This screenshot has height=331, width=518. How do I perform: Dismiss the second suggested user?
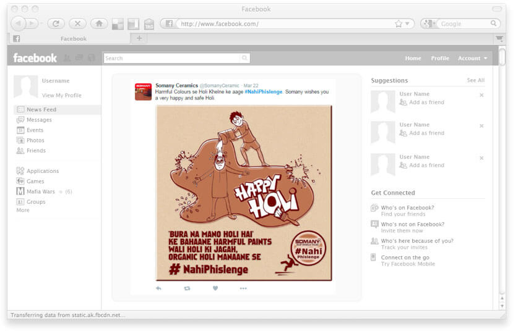pyautogui.click(x=481, y=125)
